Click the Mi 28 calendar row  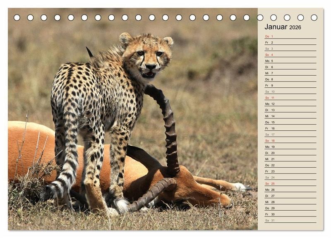(x=290, y=202)
